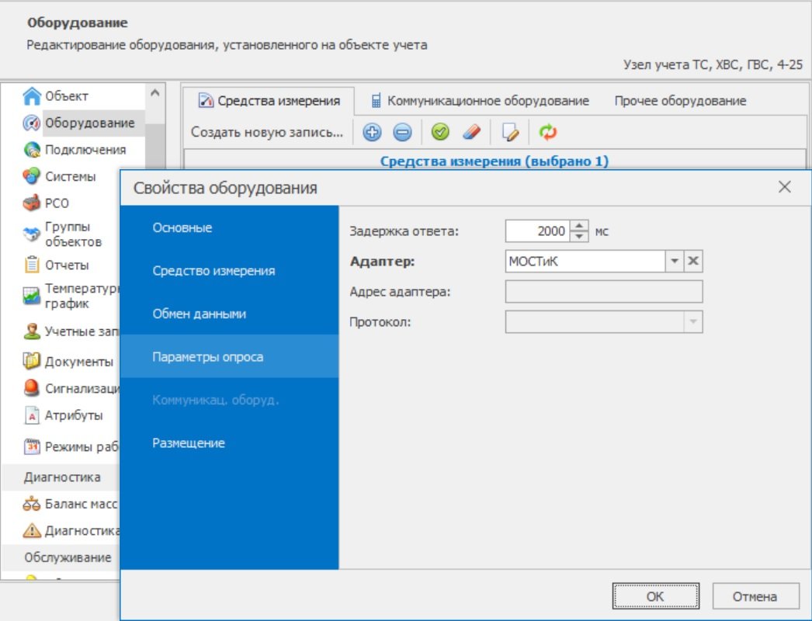Click the Обслуживание group header in the sidebar
Viewport: 812px width, 621px height.
pos(68,557)
